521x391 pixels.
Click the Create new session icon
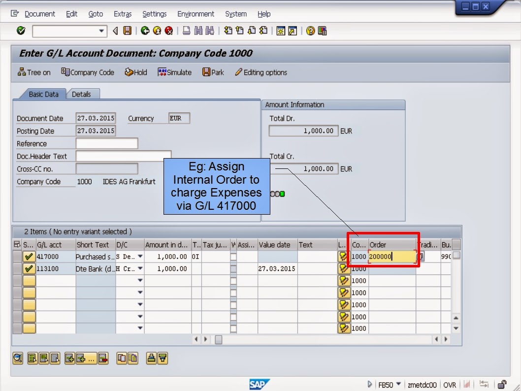coord(280,31)
